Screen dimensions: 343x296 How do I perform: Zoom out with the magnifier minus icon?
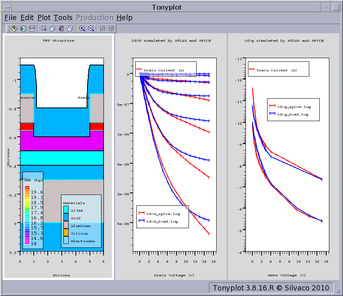(91, 28)
